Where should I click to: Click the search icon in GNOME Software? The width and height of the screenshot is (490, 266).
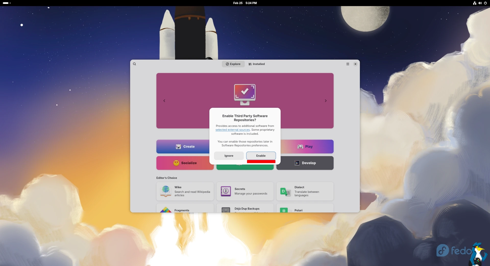click(134, 64)
